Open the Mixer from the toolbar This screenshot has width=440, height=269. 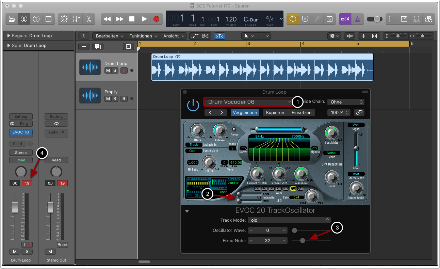tap(76, 19)
